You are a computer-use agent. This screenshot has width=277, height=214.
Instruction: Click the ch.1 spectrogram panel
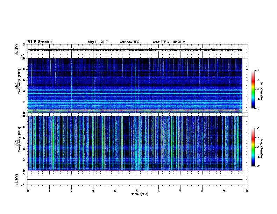(135, 85)
